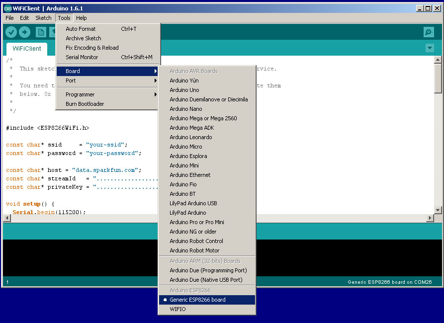Open the Sketch menu
This screenshot has height=323, width=444.
click(43, 18)
